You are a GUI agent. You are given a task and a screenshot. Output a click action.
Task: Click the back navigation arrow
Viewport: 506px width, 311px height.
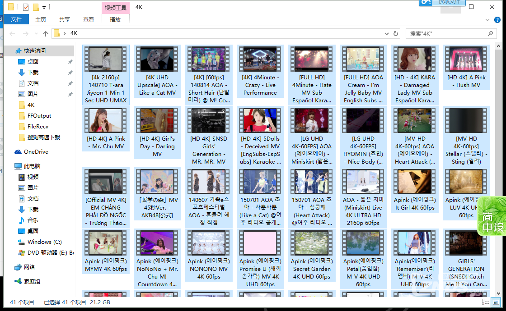[12, 33]
